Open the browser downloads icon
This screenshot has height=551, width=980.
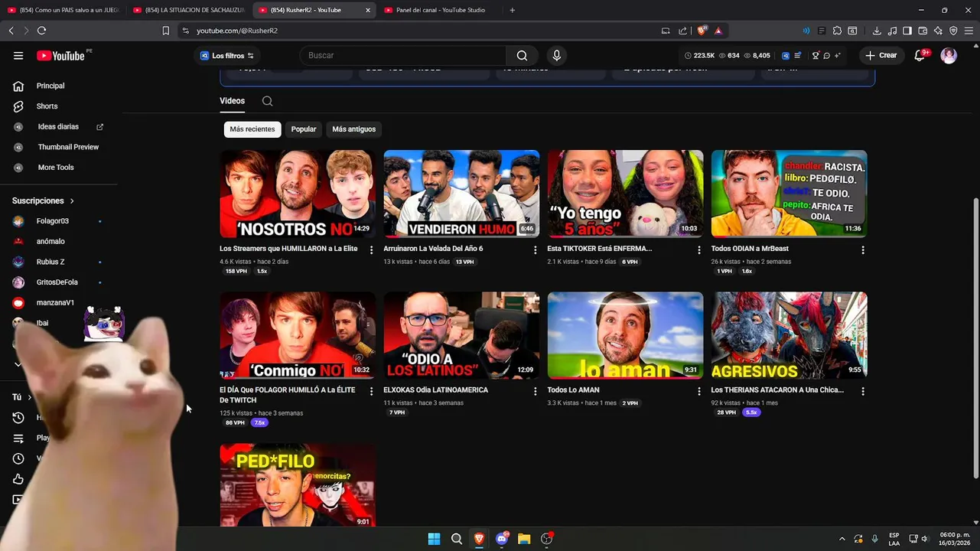coord(877,31)
